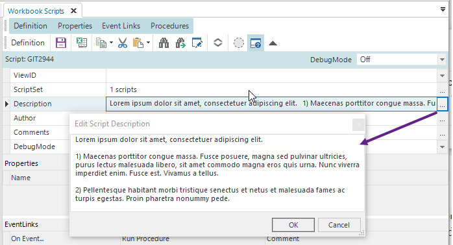Select the ScriptSet row label
453x245 pixels.
pos(28,89)
